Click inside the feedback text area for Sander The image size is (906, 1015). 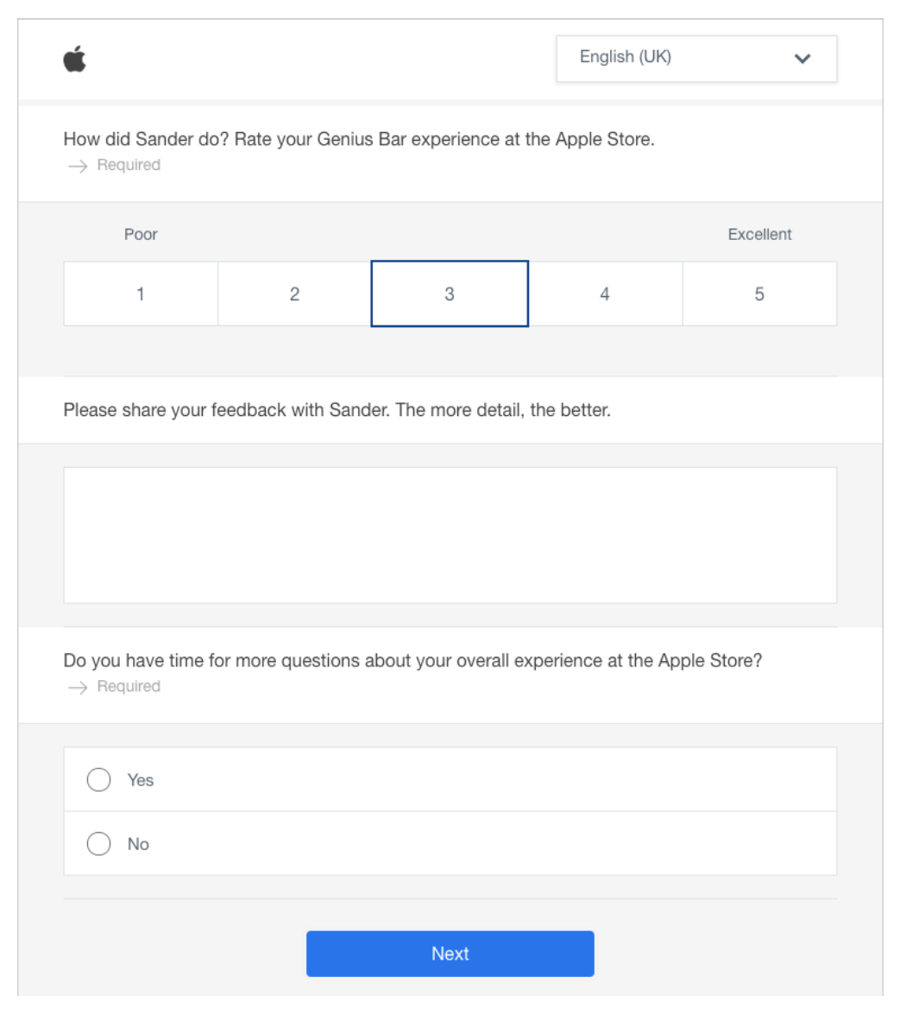[x=450, y=535]
